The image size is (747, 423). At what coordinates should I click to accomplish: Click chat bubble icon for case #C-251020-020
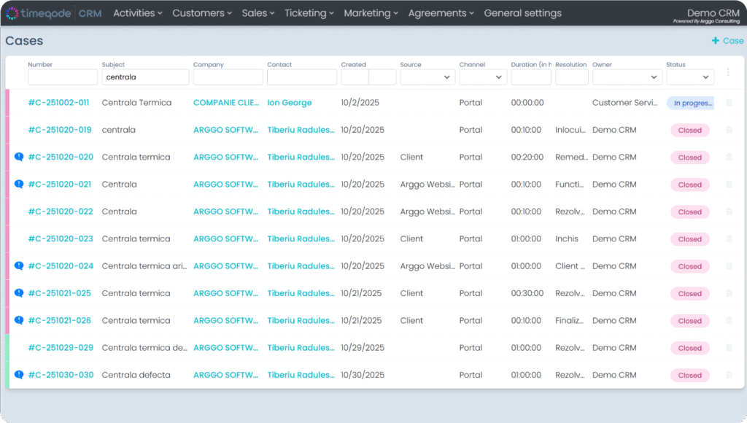click(x=19, y=157)
